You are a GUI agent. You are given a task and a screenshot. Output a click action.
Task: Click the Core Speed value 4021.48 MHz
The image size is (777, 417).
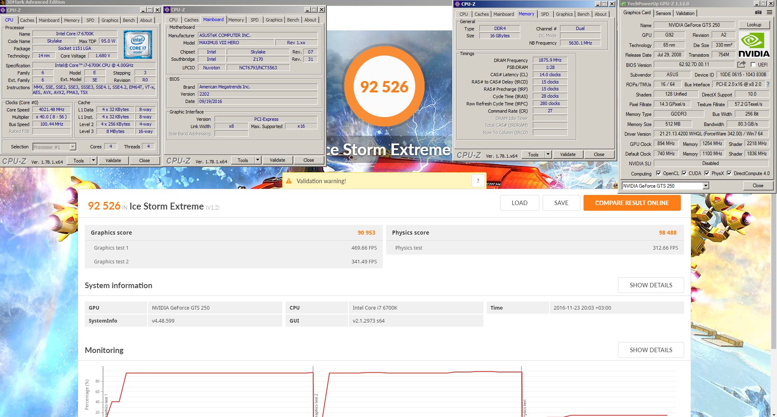(x=52, y=109)
